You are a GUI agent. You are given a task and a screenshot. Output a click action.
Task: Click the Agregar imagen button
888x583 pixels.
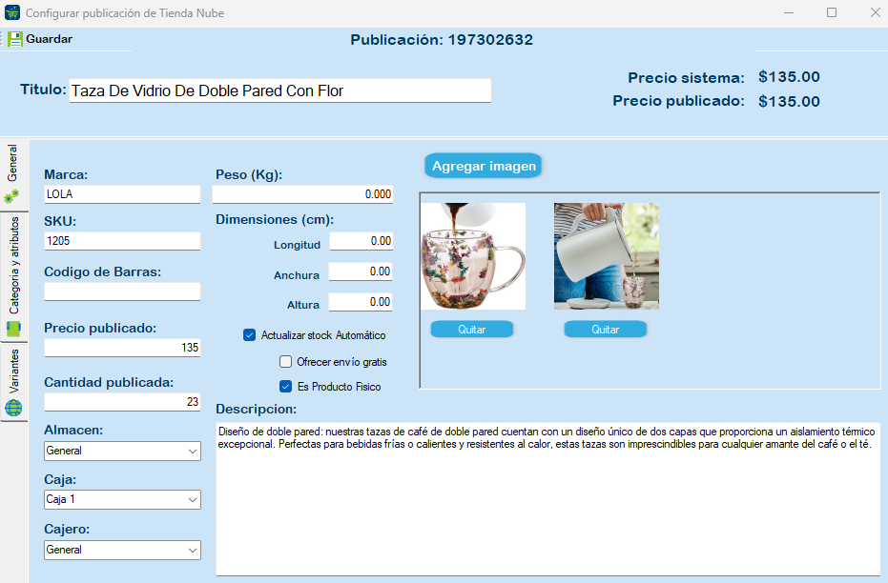[484, 166]
